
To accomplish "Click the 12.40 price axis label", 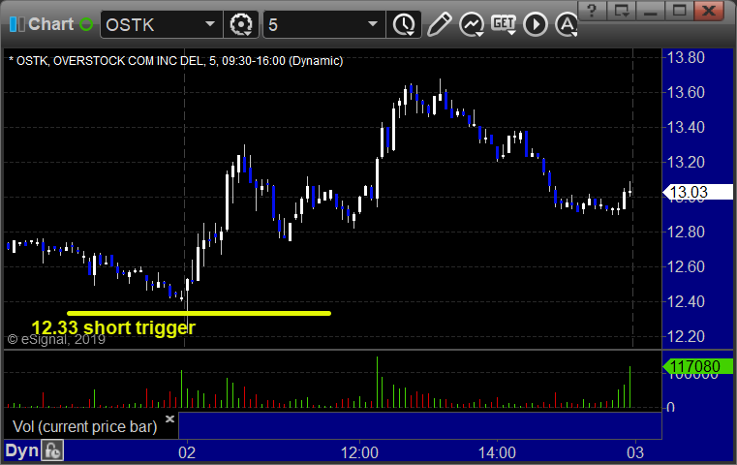I will click(687, 302).
